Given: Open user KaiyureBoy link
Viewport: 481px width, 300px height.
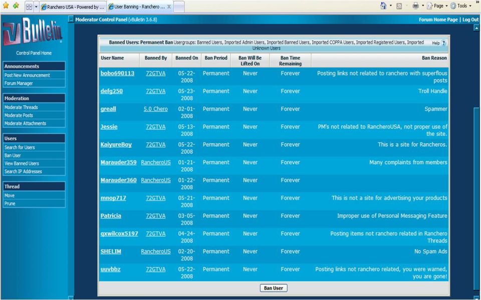Looking at the screenshot, I should pyautogui.click(x=116, y=144).
